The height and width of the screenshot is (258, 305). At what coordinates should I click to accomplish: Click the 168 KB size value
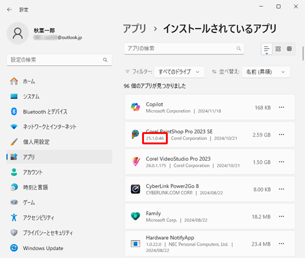pos(263,108)
